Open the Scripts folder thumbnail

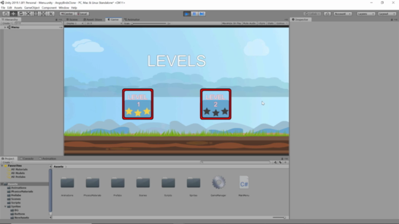(x=168, y=182)
